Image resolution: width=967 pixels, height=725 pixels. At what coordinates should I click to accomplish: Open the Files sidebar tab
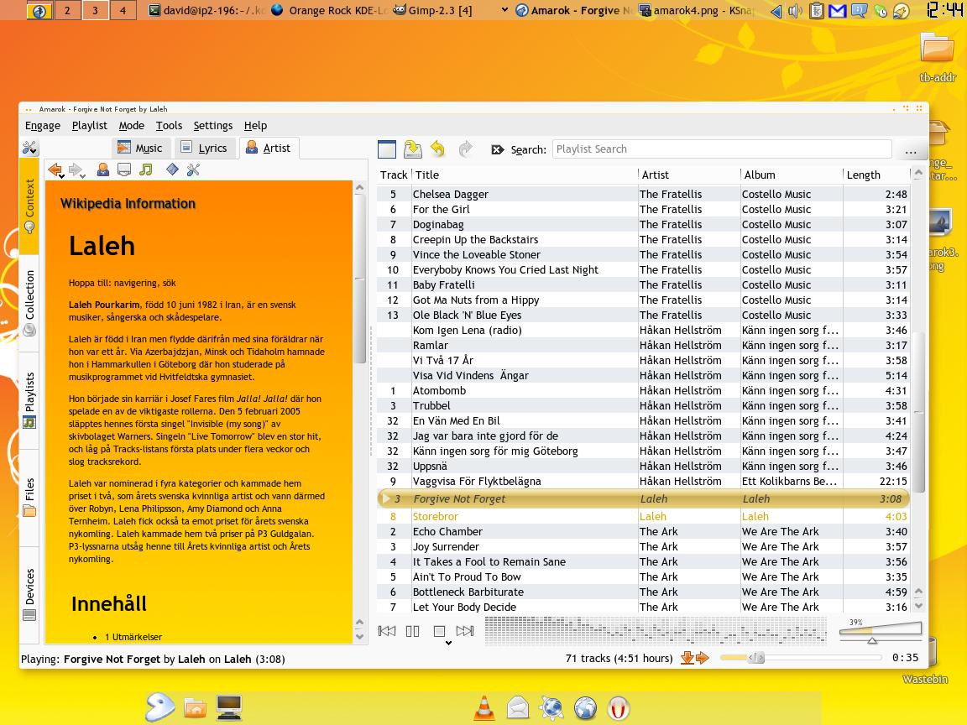pyautogui.click(x=29, y=497)
